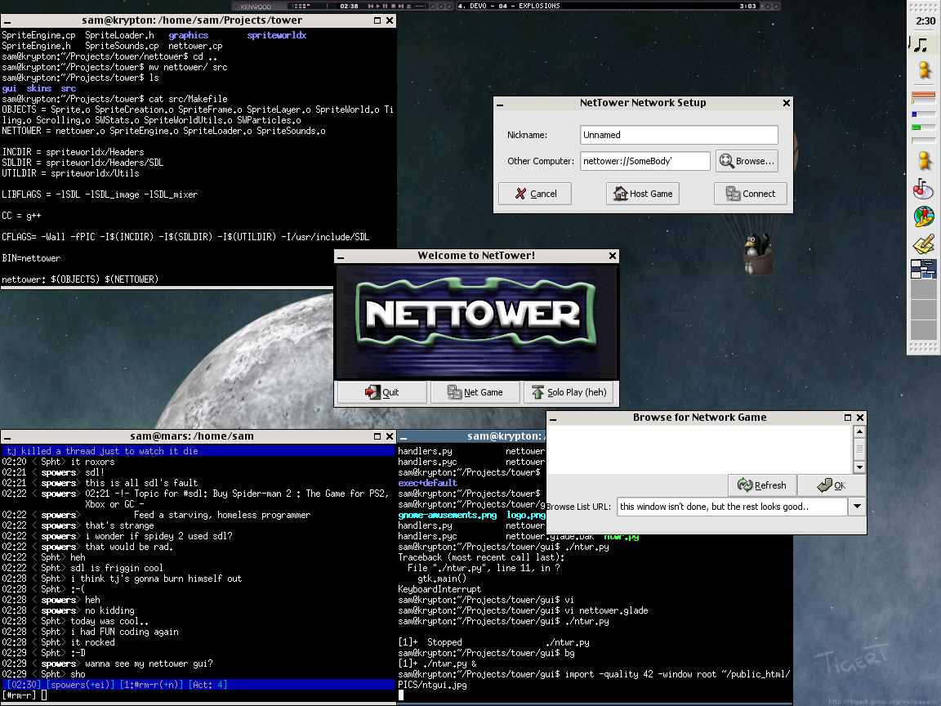941x706 pixels.
Task: Click scrollbar down arrow in game list
Action: (858, 467)
